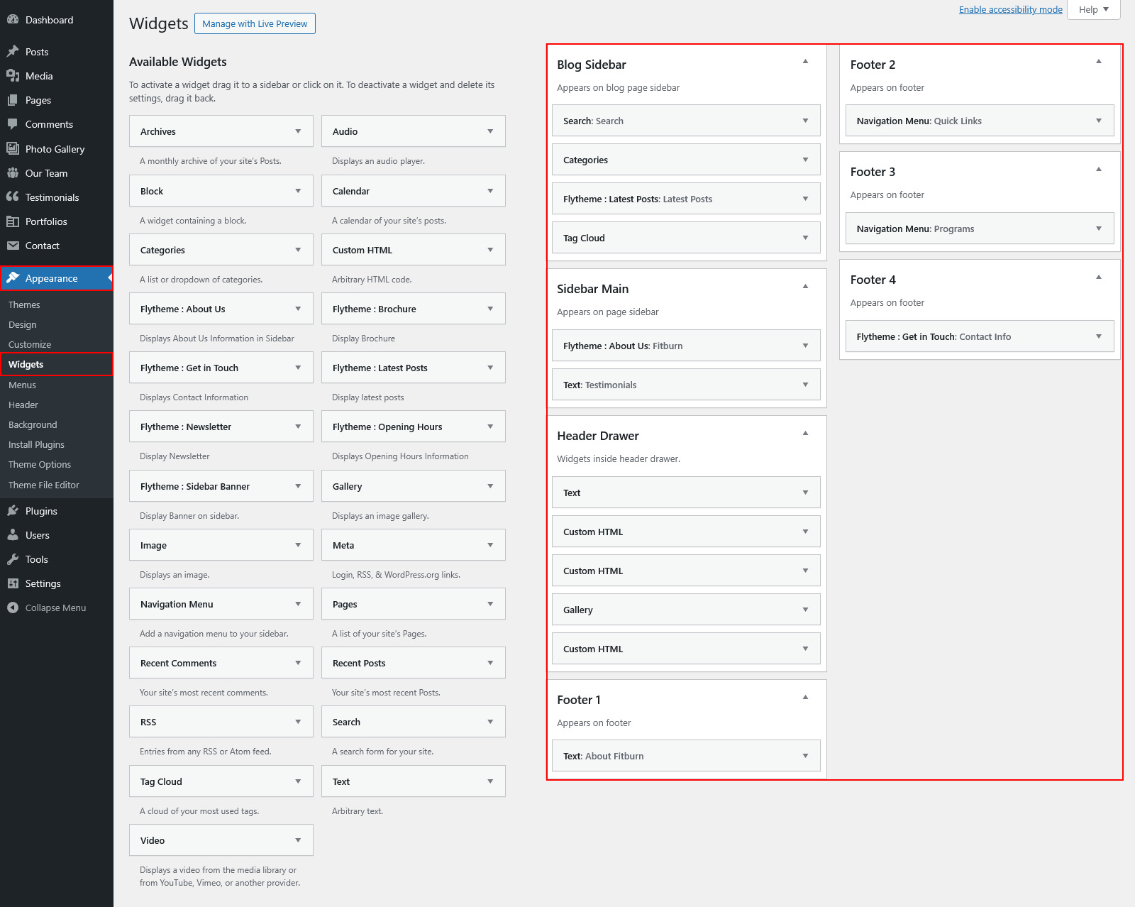This screenshot has height=907, width=1135.
Task: Click the Comments speech bubble icon
Action: click(13, 124)
